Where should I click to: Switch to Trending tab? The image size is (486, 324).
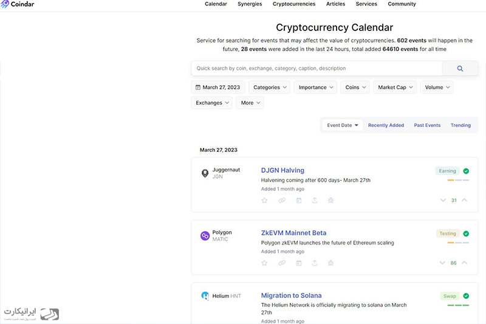pyautogui.click(x=460, y=125)
